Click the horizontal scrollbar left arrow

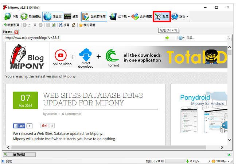pyautogui.click(x=8, y=147)
